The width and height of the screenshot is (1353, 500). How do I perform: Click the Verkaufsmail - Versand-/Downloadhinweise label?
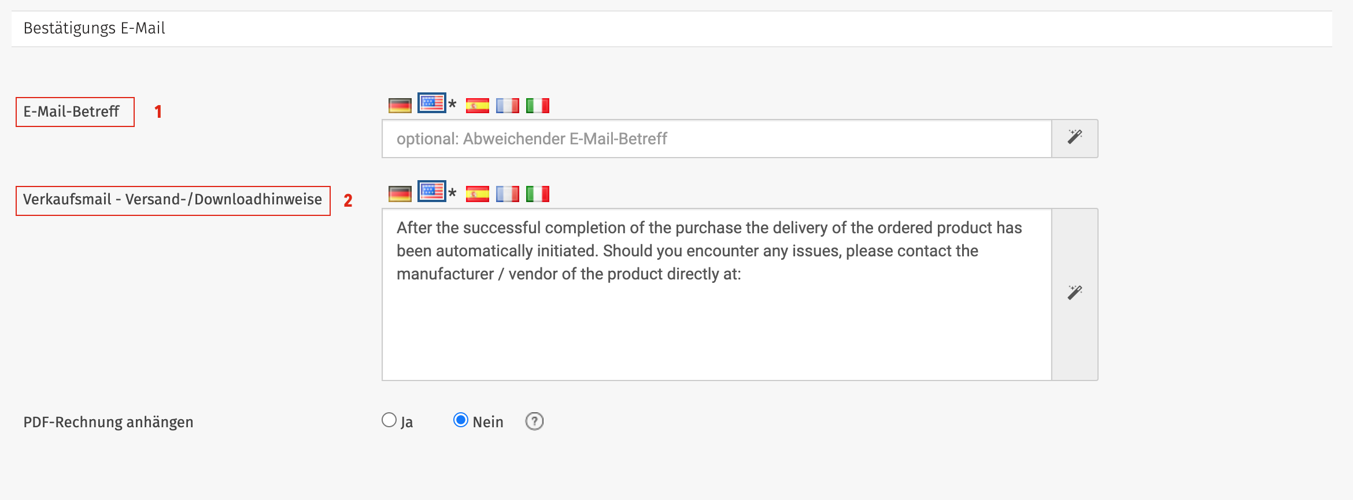click(x=172, y=200)
